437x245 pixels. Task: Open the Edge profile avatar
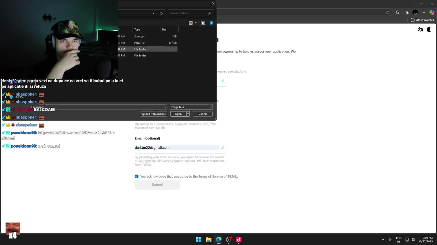[415, 13]
